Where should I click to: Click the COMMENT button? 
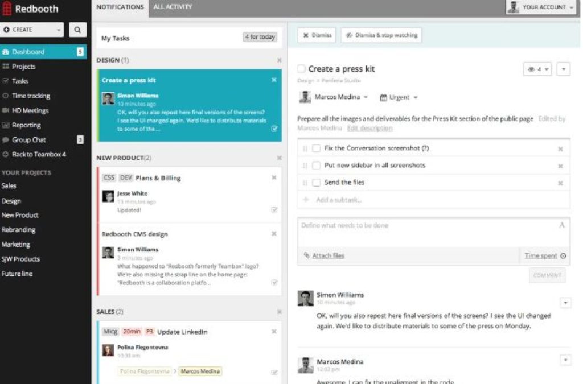click(547, 275)
